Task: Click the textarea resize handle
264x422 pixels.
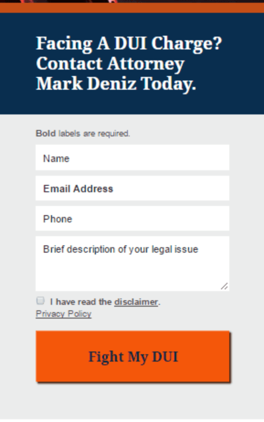Action: click(225, 286)
